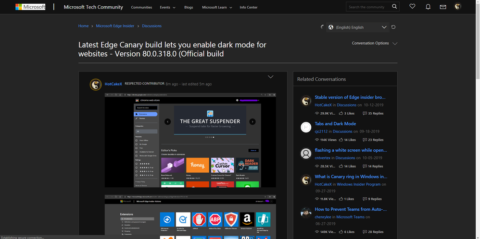Click views eye icon beside 114K Views
Screen dimensions: 480x239
tap(317, 140)
